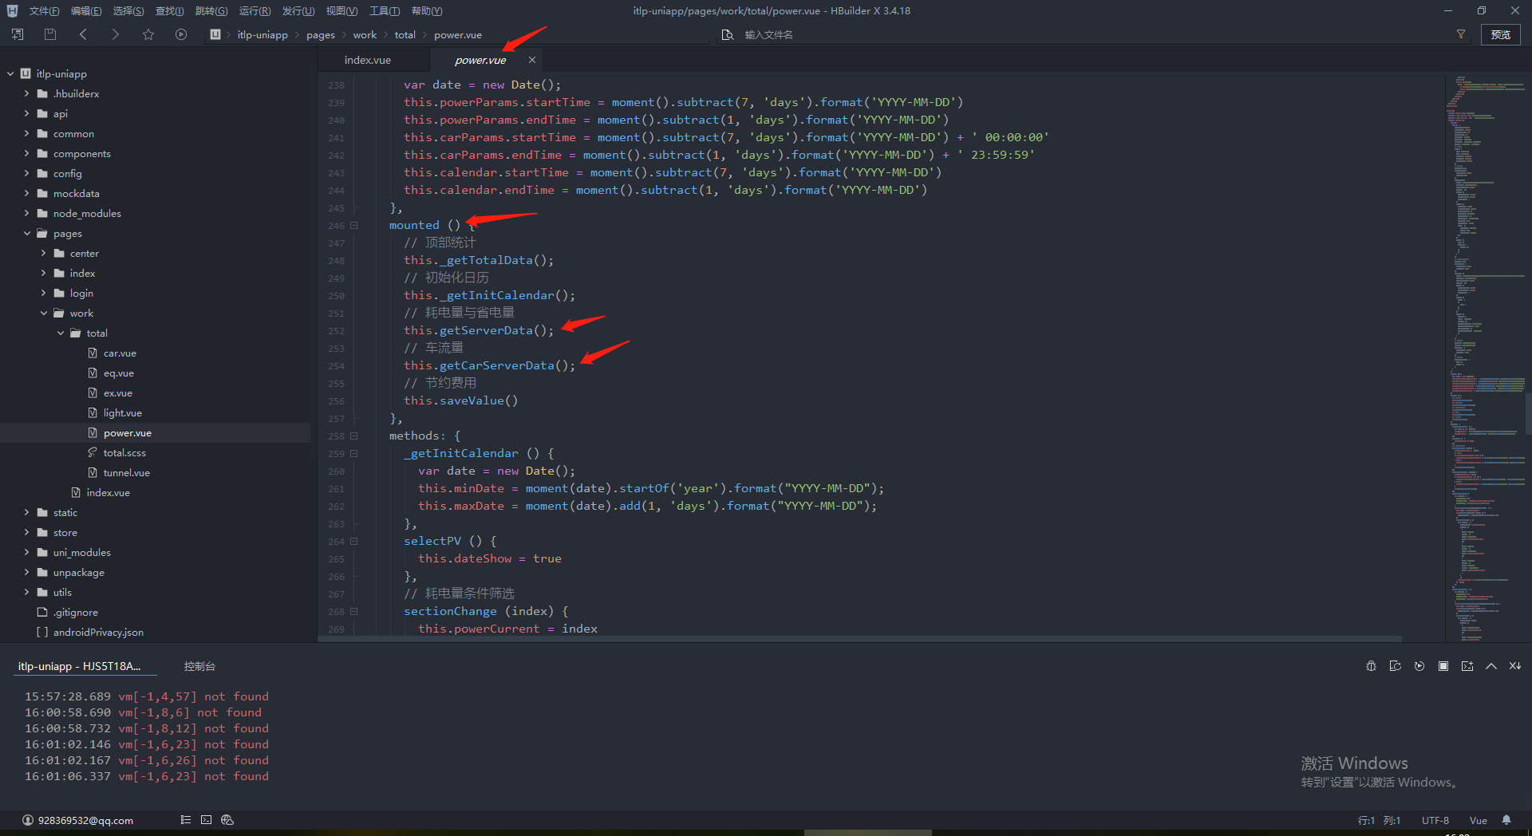The height and width of the screenshot is (836, 1532).
Task: Switch to the index.vue editor tab
Action: (x=368, y=60)
